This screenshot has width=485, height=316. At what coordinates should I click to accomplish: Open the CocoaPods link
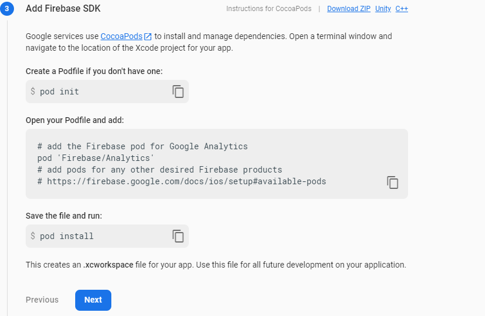pos(126,36)
